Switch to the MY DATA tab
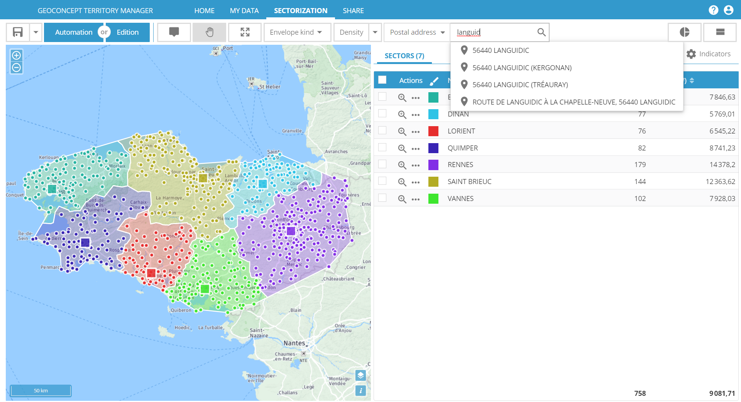741x402 pixels. click(x=244, y=10)
